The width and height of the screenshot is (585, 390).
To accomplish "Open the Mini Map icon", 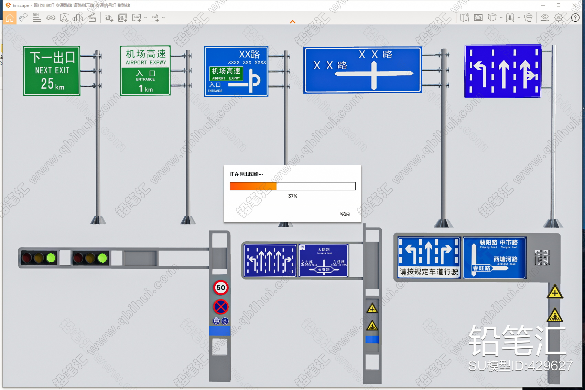I will [x=465, y=18].
